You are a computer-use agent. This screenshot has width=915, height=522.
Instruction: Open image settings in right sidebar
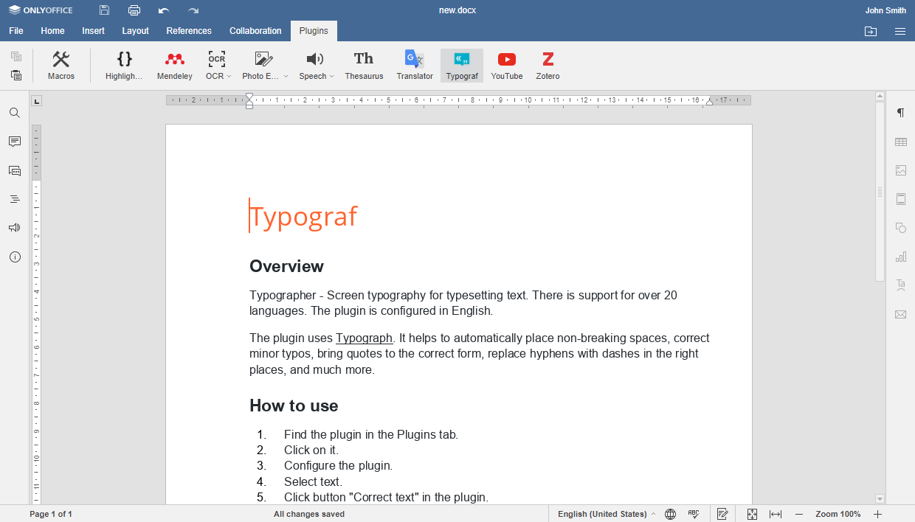point(901,170)
